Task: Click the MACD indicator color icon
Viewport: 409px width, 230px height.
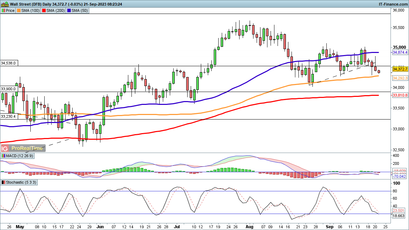Action: 3,155
